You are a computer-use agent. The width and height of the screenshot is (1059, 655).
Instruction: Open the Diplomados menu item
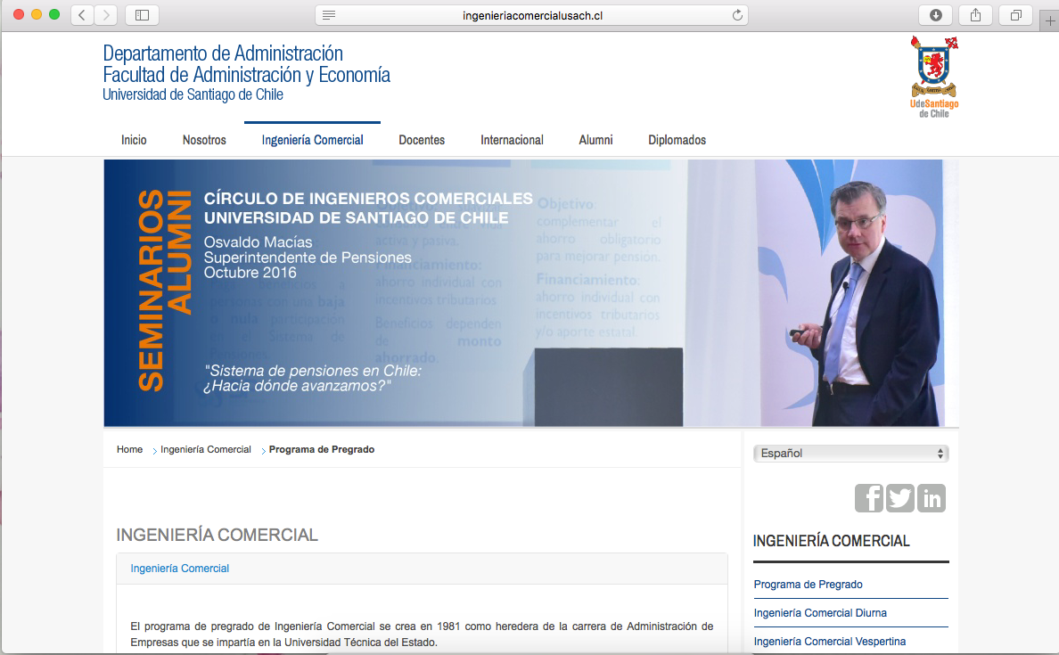pyautogui.click(x=677, y=140)
